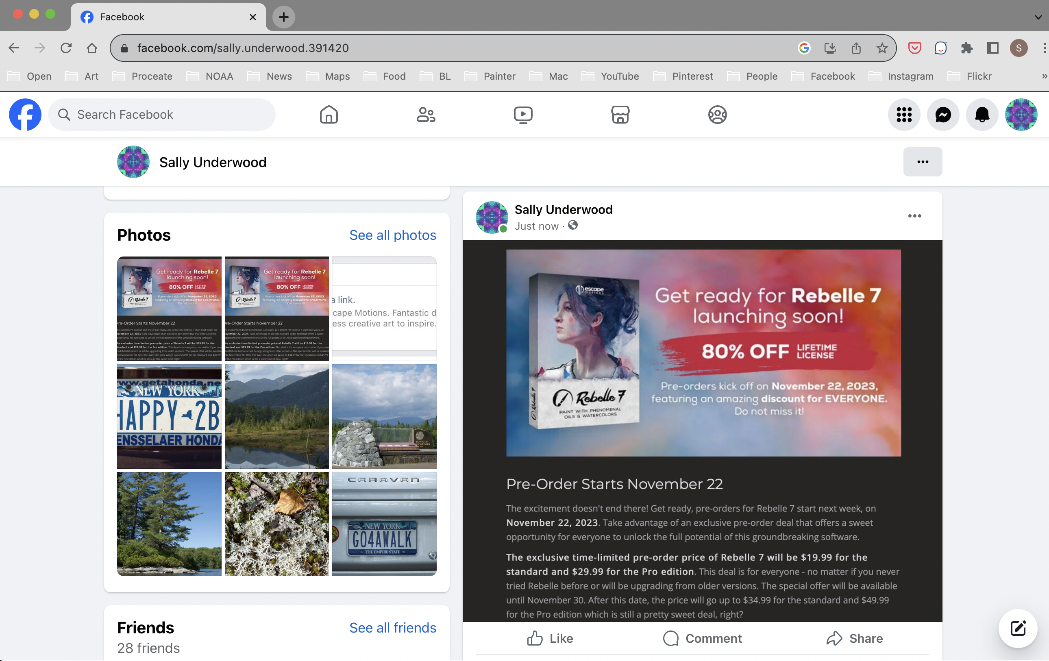Show hidden bookmarks overflow chevron
The width and height of the screenshot is (1049, 661).
pyautogui.click(x=1044, y=76)
